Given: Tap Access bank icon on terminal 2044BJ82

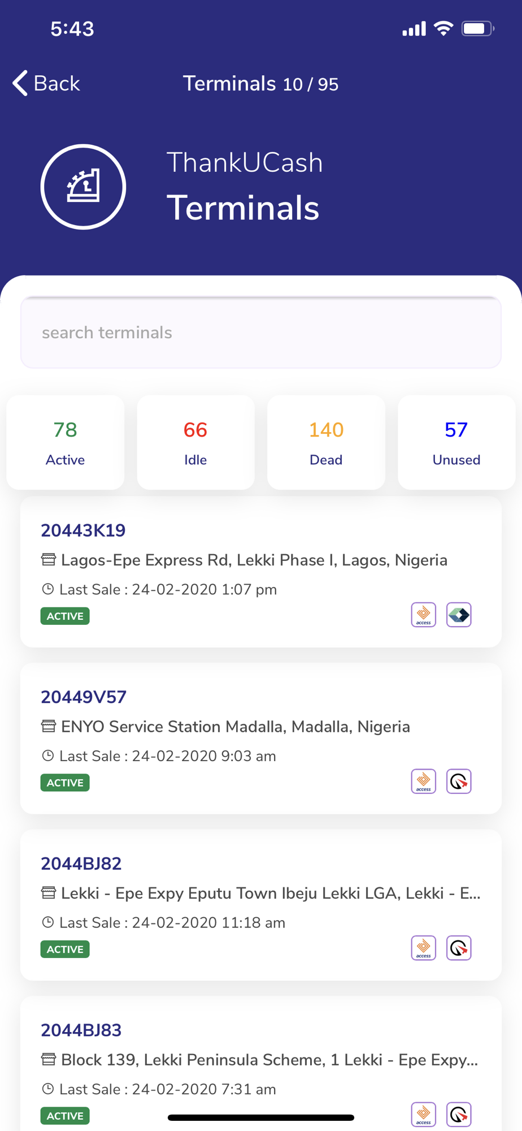Looking at the screenshot, I should (x=424, y=948).
